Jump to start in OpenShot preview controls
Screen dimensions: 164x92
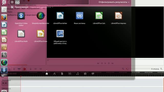[98, 63]
